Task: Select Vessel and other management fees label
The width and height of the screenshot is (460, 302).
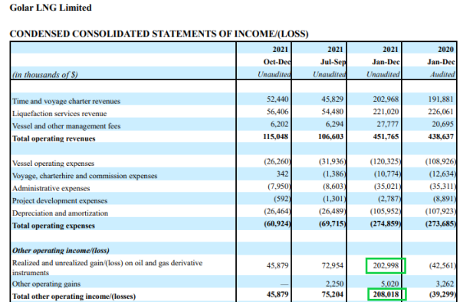Action: 66,126
